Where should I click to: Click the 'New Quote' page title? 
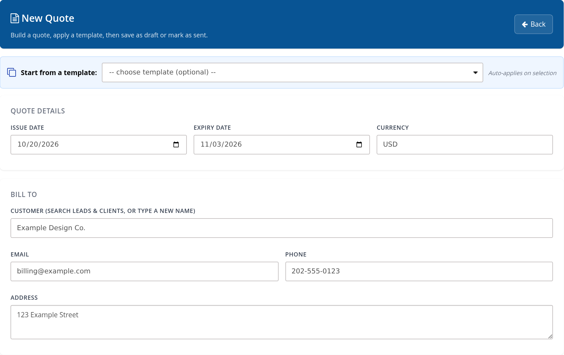(48, 18)
